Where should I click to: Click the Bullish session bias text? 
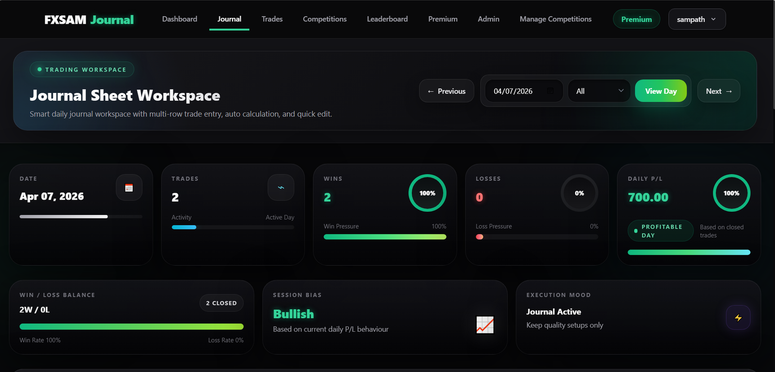294,314
